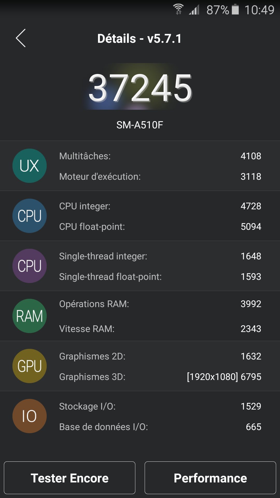Viewport: 280px width, 498px height.
Task: Tap the green RAM category icon
Action: [x=30, y=316]
